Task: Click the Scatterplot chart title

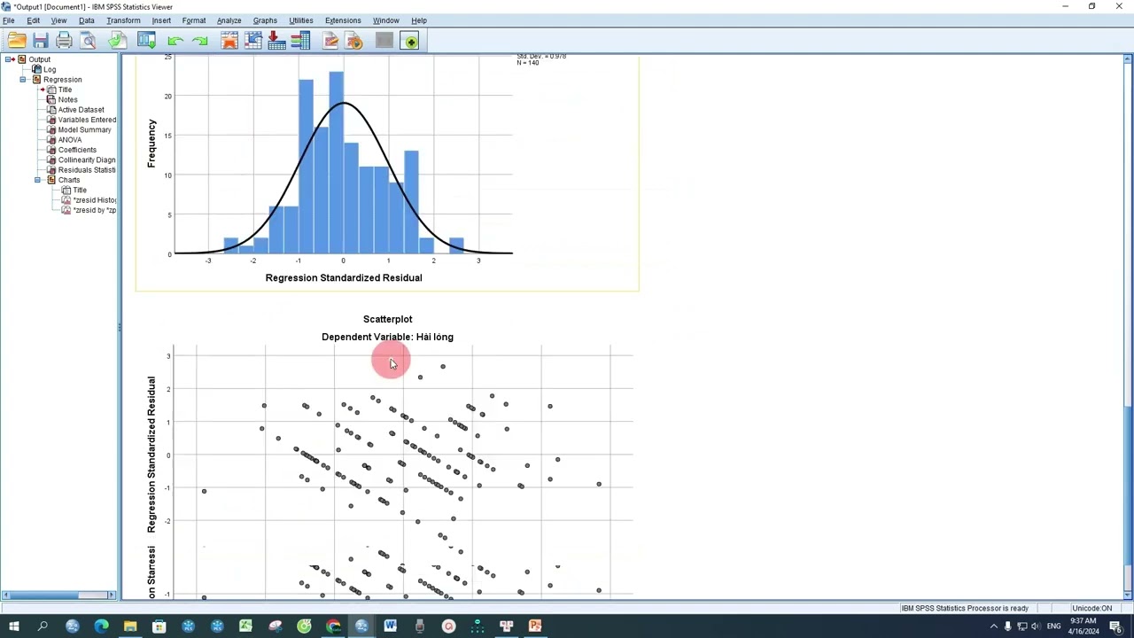Action: click(387, 319)
